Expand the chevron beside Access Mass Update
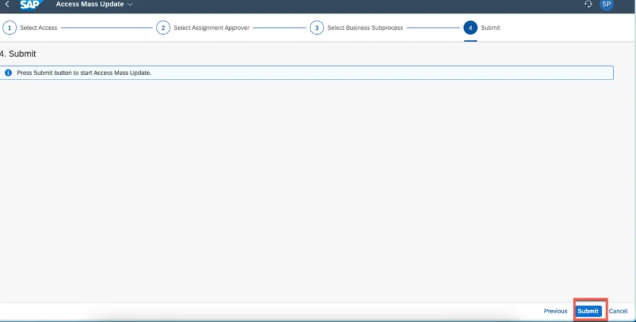The width and height of the screenshot is (636, 322). [x=130, y=4]
